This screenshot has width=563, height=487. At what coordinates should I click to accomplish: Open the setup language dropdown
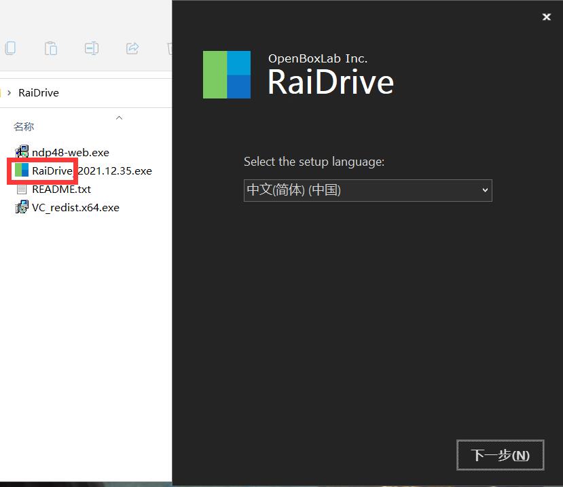(x=367, y=190)
